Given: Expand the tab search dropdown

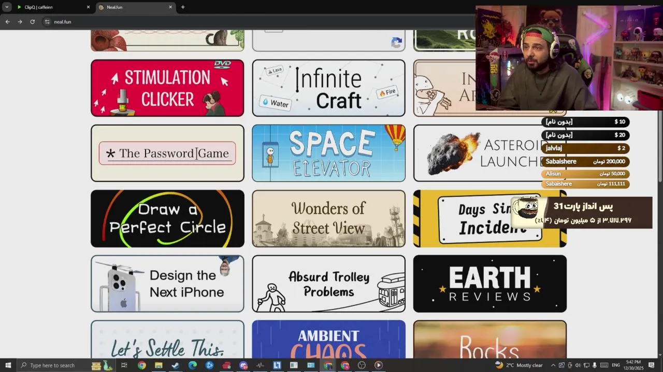Looking at the screenshot, I should point(7,7).
